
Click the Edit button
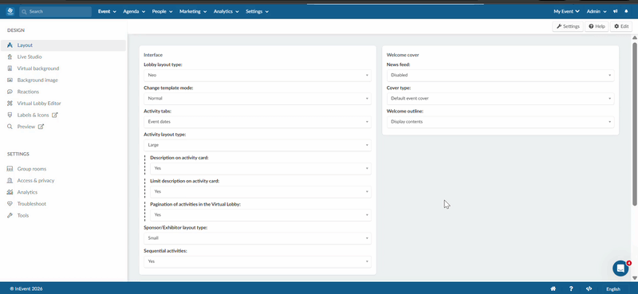[621, 26]
